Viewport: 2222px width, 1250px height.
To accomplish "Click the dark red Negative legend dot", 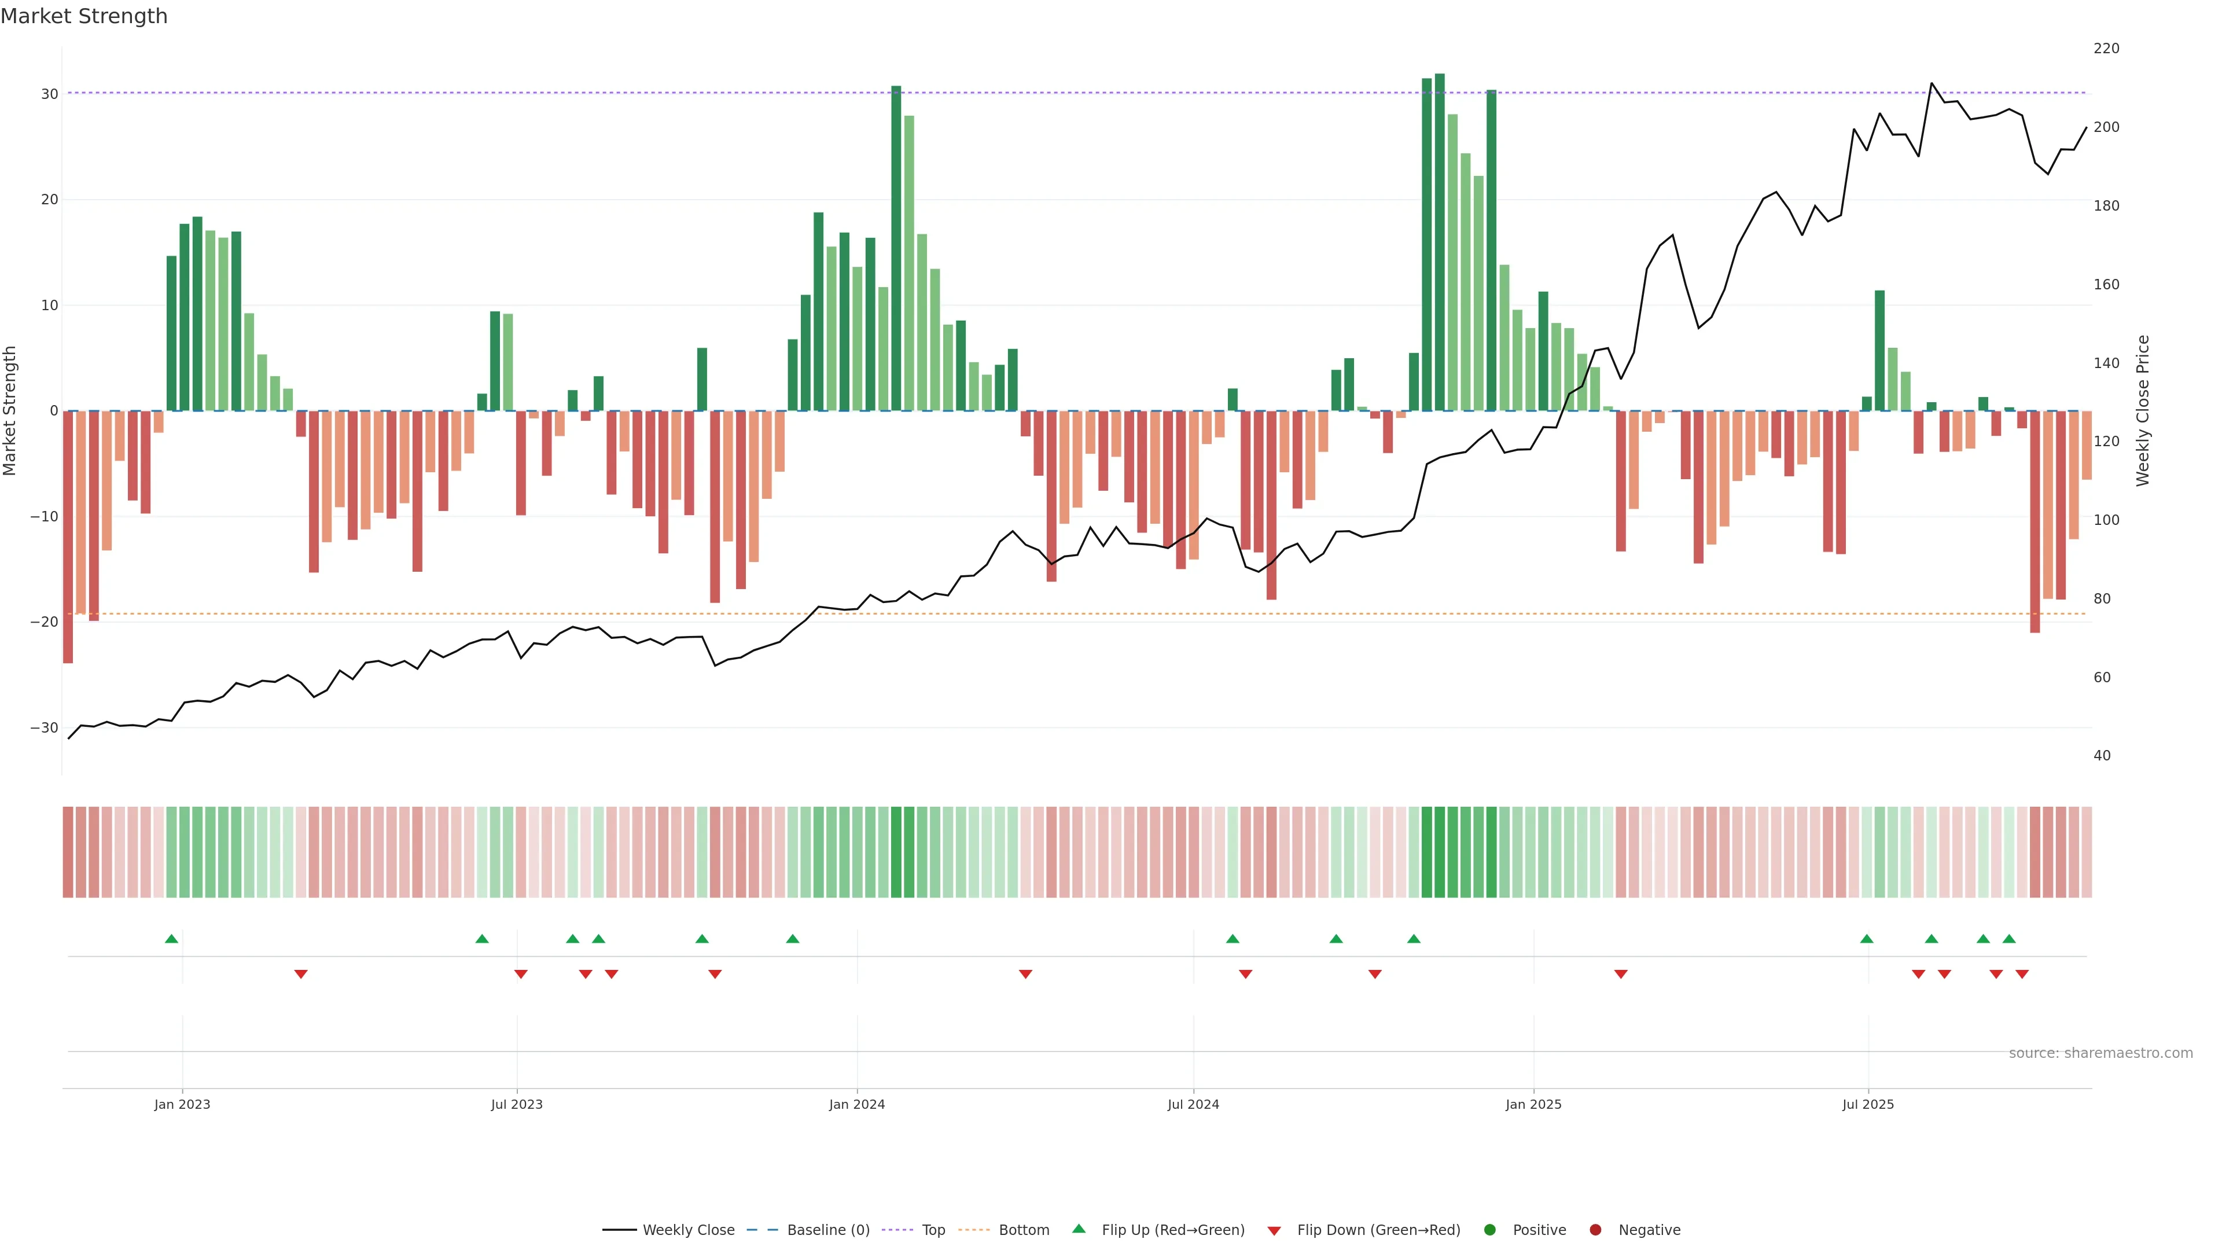I will point(1595,1230).
